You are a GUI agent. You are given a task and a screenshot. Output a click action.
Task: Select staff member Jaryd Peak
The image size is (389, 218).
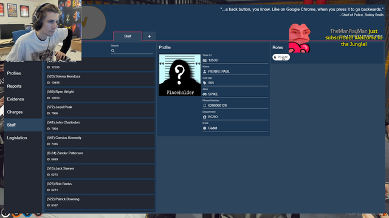100,110
